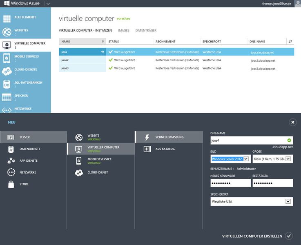Choose Virtueller Computer option
Image resolution: width=301 pixels, height=245 pixels.
pos(101,149)
